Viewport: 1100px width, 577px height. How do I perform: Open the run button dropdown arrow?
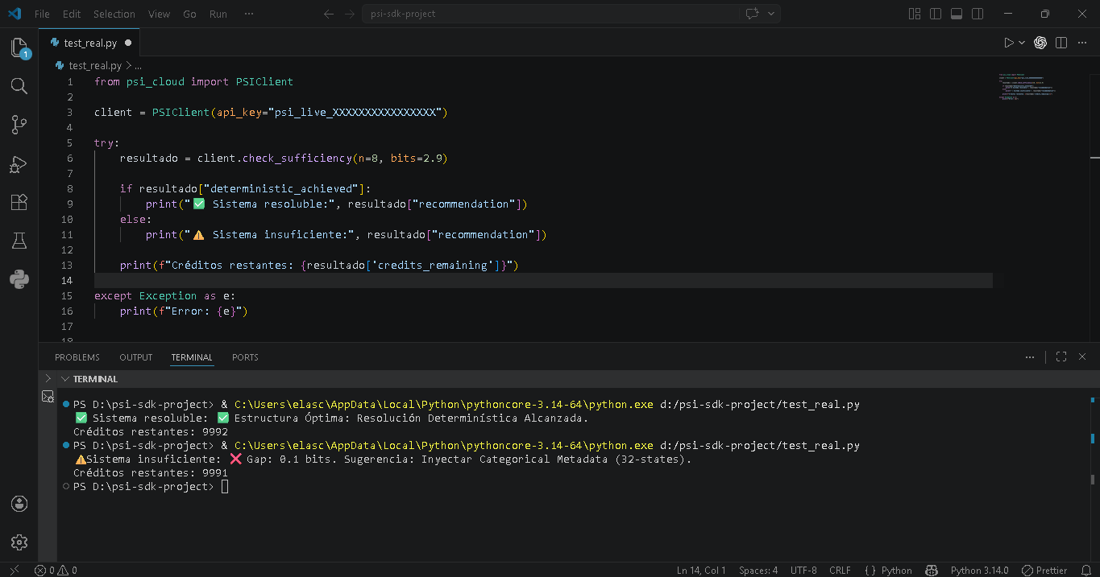click(x=1022, y=43)
